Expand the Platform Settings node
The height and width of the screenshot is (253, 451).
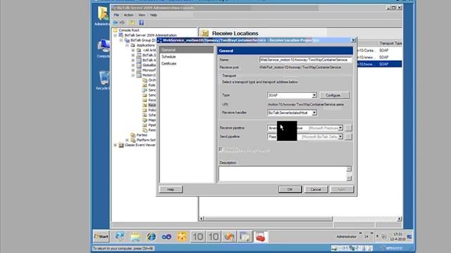click(x=127, y=140)
